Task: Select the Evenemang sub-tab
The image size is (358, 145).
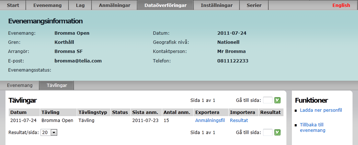Action: click(20, 85)
